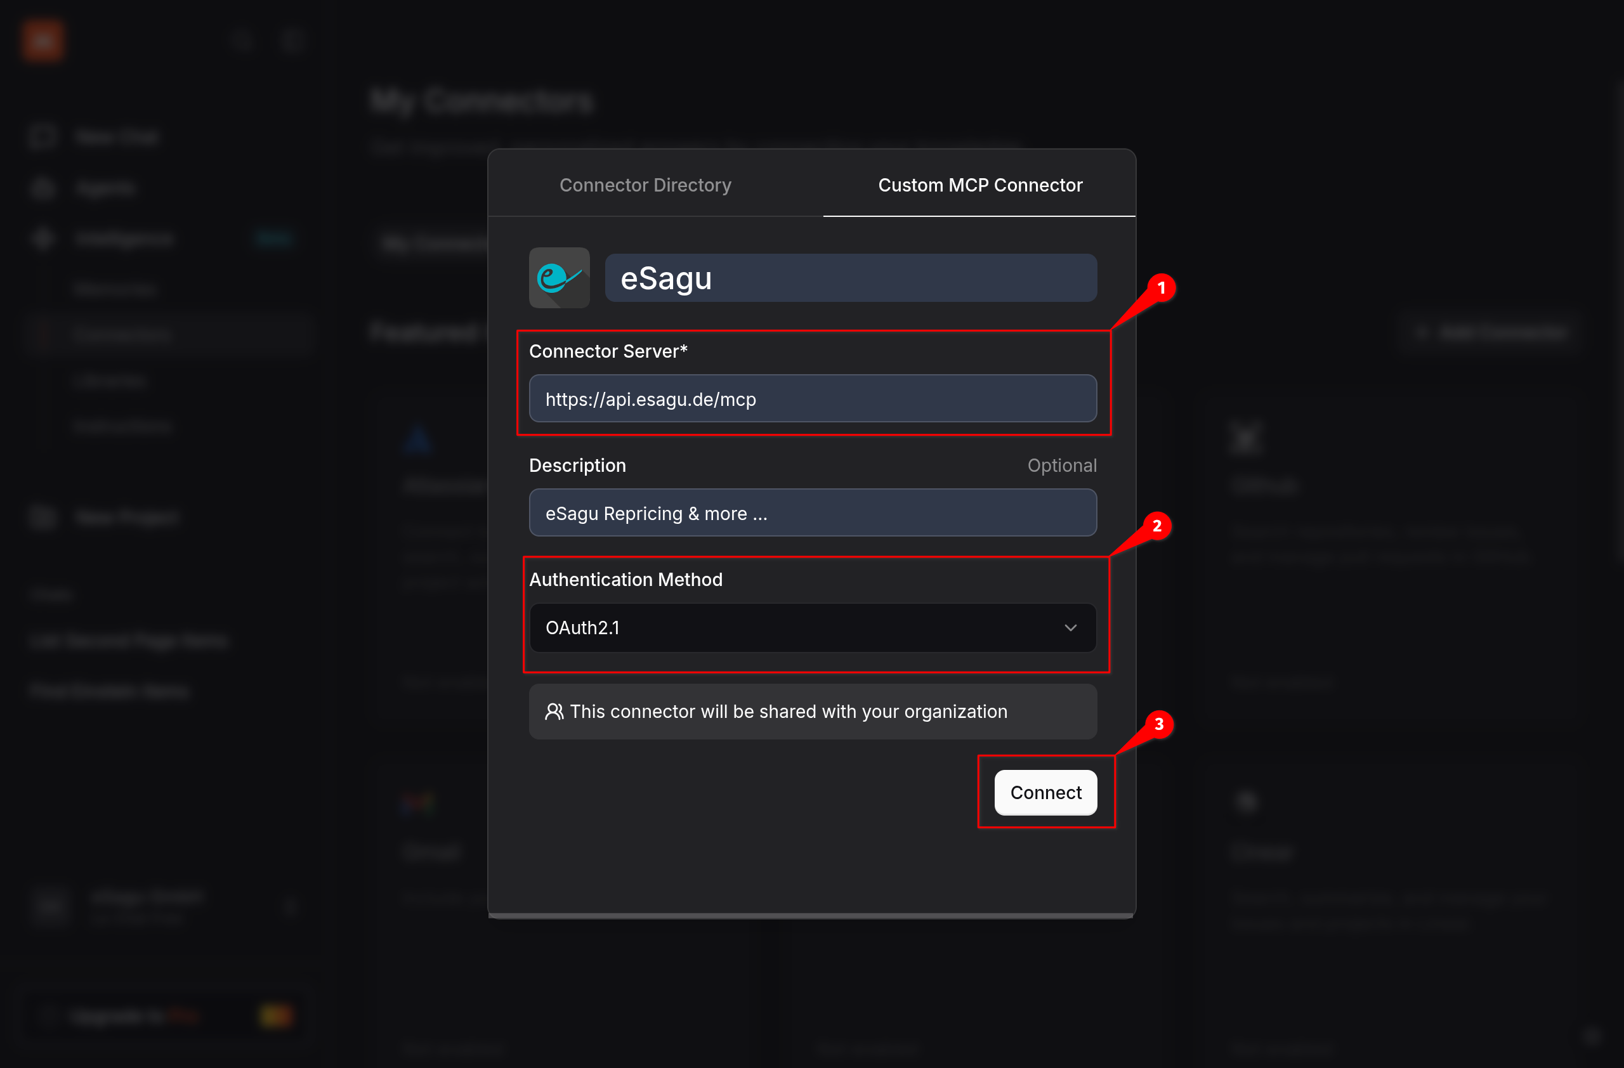Click the Optional label beside Description
The width and height of the screenshot is (1624, 1068).
pyautogui.click(x=1061, y=465)
